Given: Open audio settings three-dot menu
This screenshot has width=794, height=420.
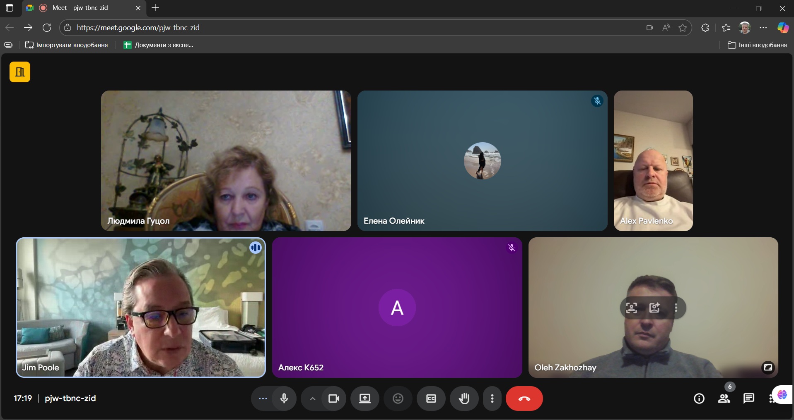Looking at the screenshot, I should [263, 399].
